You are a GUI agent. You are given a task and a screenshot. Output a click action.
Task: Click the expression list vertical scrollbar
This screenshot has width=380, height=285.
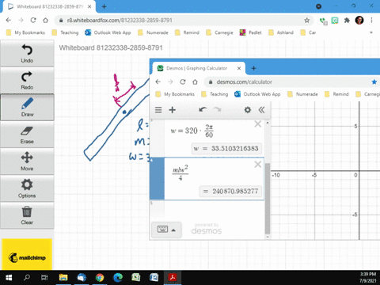[268, 199]
